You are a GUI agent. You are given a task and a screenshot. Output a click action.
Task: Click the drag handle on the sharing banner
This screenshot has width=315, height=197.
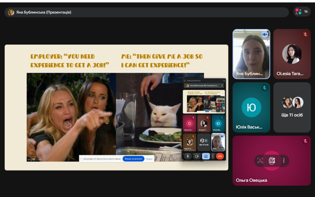pyautogui.click(x=81, y=159)
